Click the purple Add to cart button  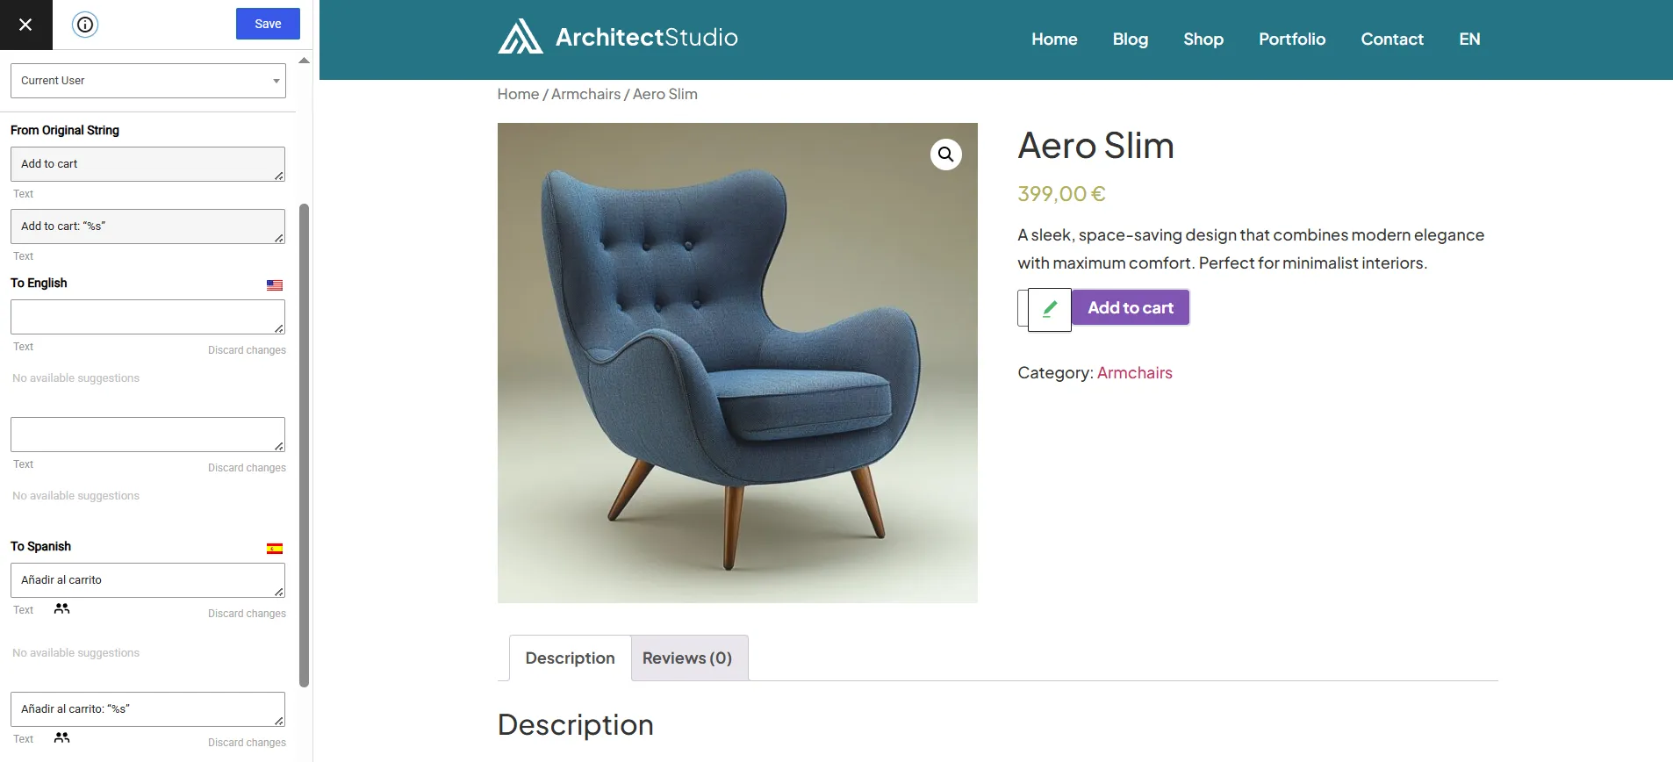(x=1131, y=307)
